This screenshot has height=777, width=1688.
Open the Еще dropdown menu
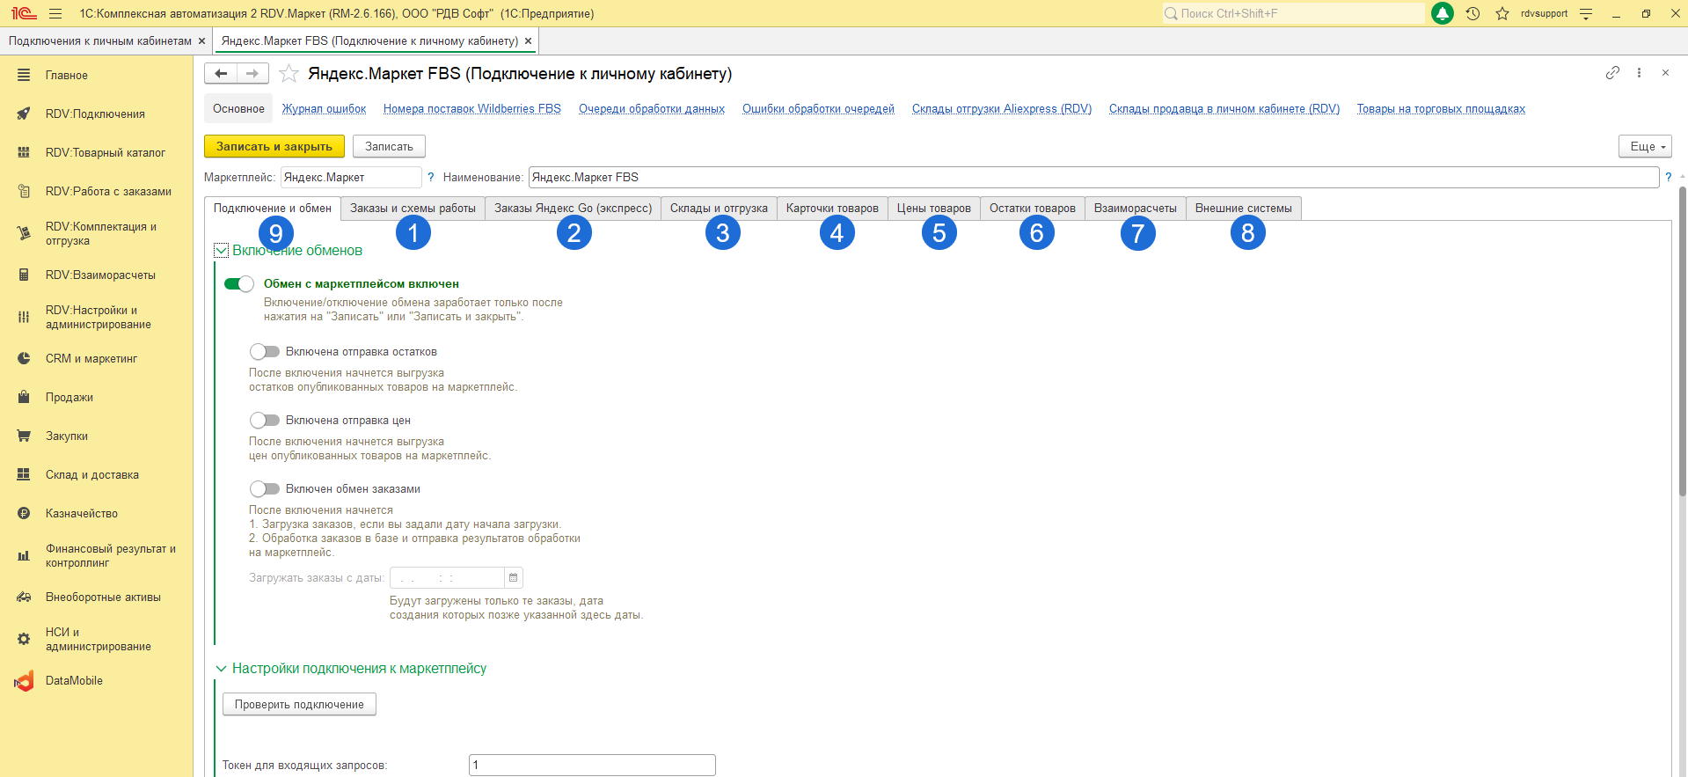point(1645,146)
